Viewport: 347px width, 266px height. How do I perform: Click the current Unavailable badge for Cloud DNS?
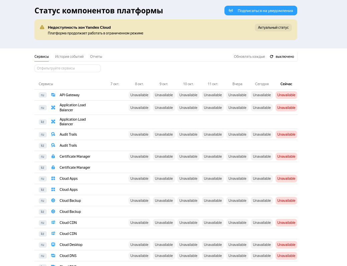pos(286,256)
